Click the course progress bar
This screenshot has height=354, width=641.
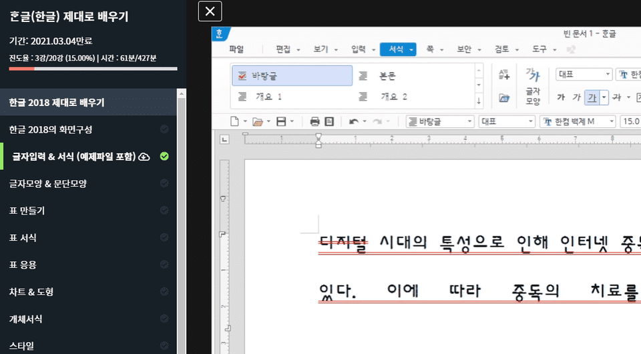coord(93,69)
